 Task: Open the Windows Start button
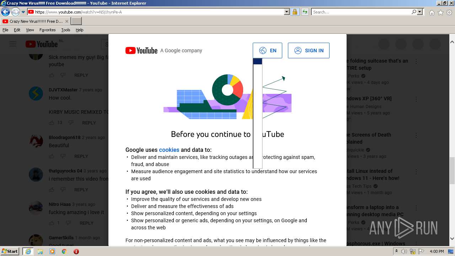(10, 251)
